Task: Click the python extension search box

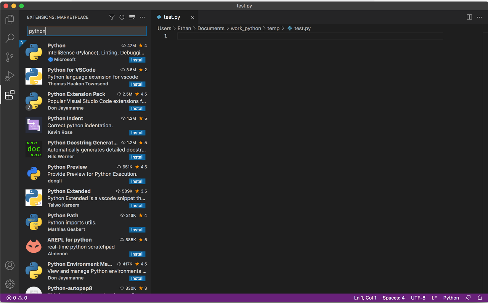Action: coord(87,31)
